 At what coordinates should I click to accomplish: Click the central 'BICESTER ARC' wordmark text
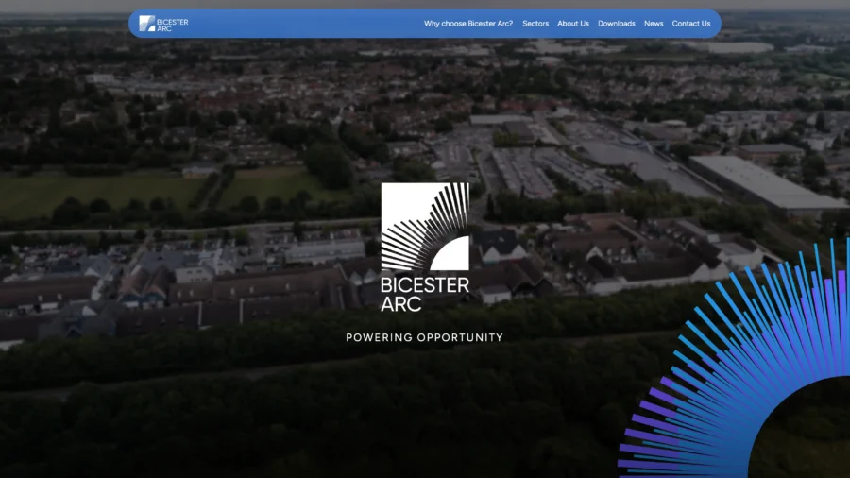pos(425,295)
